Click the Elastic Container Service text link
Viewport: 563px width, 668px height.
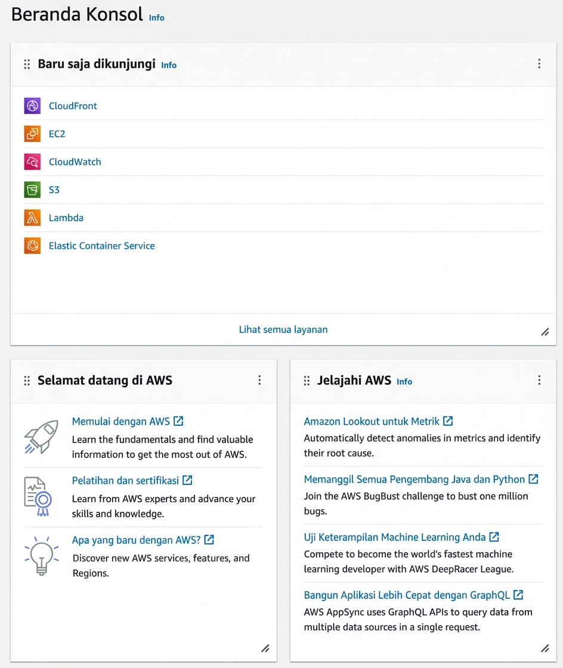click(x=102, y=246)
